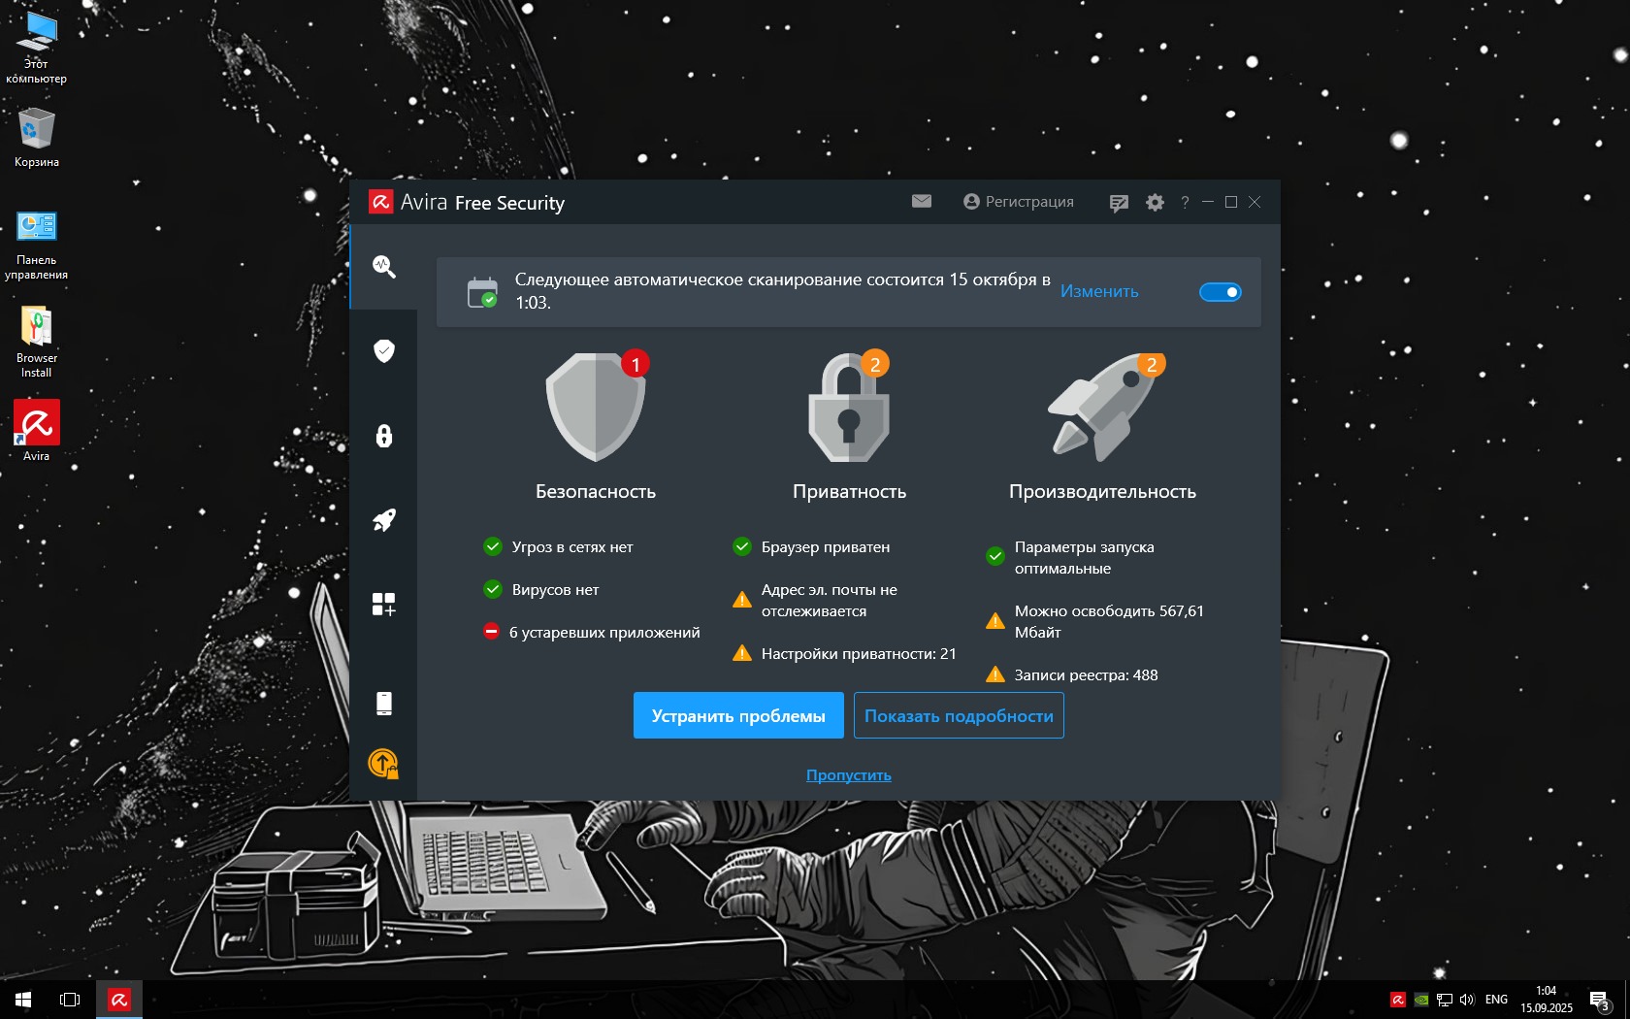Click the large Безопасность shield icon
Screen dimensions: 1630x1019
pyautogui.click(x=596, y=408)
